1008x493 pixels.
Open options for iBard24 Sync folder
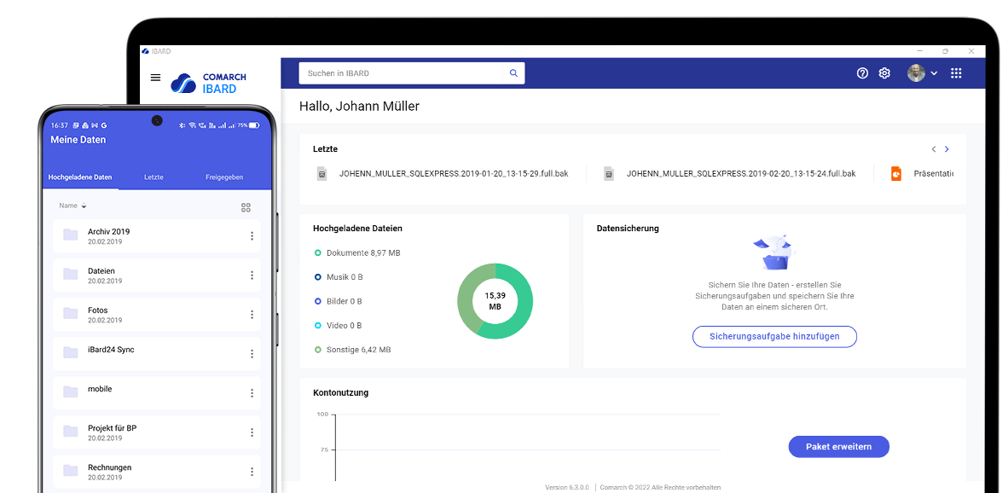point(252,353)
